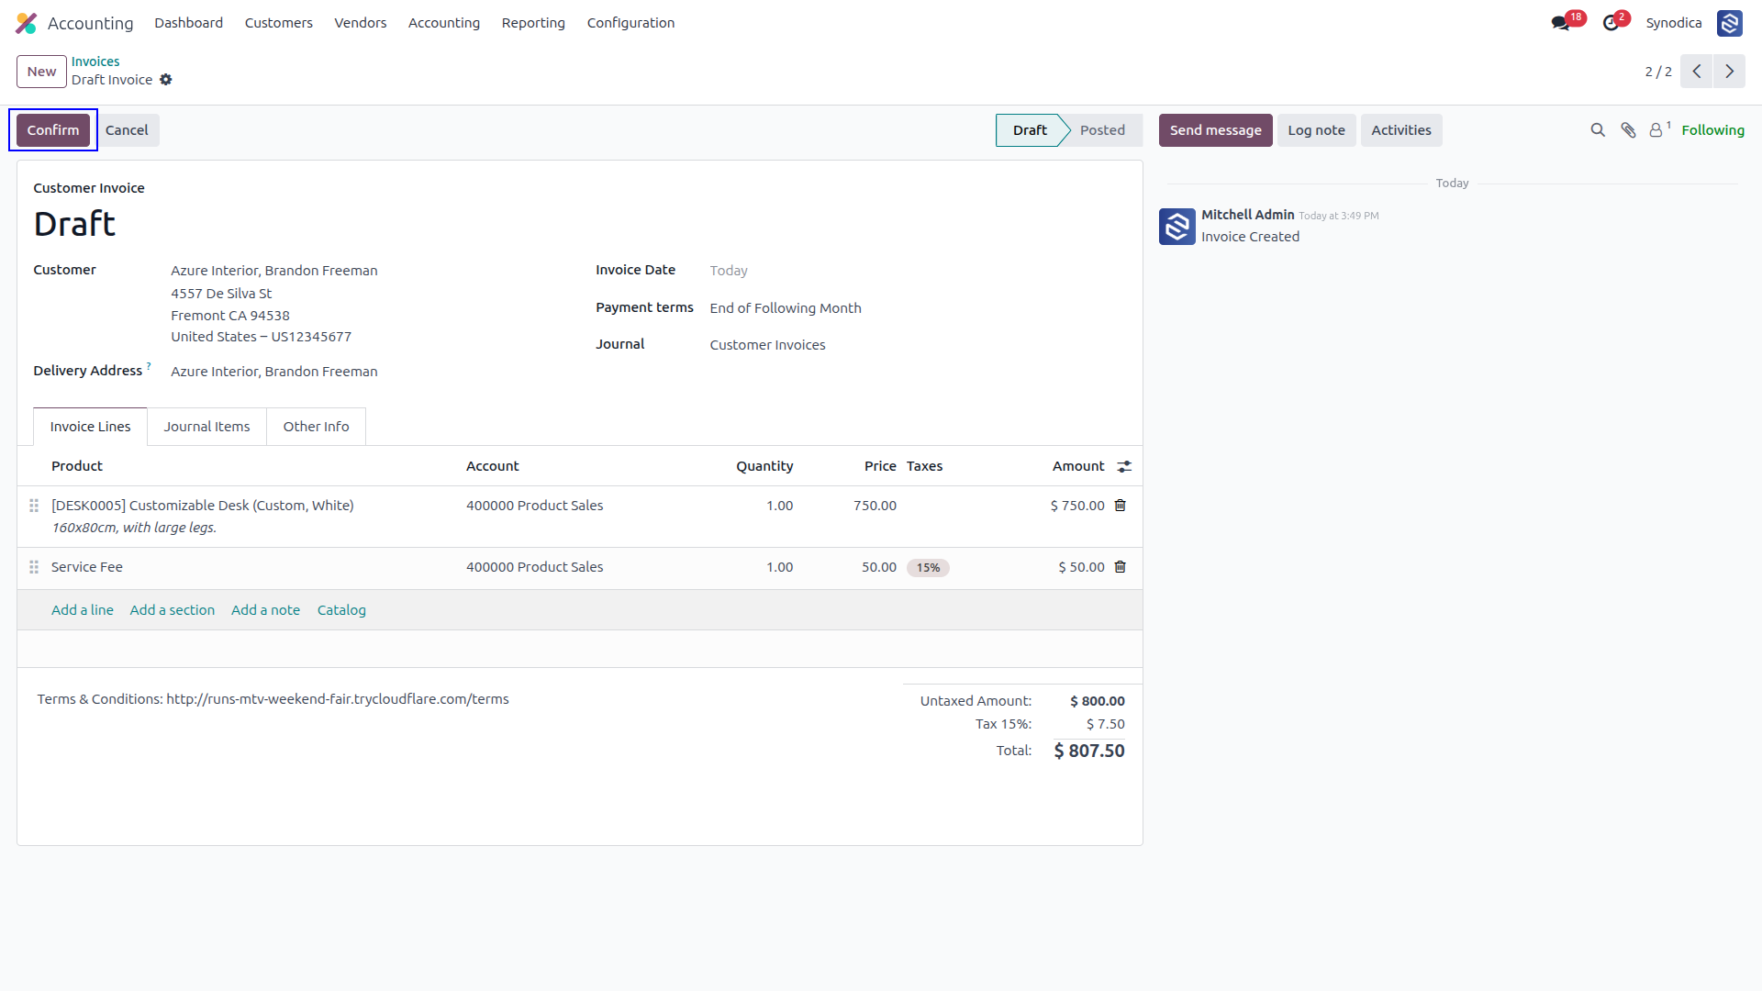This screenshot has width=1762, height=991.
Task: Click the Log note button
Action: click(x=1316, y=130)
